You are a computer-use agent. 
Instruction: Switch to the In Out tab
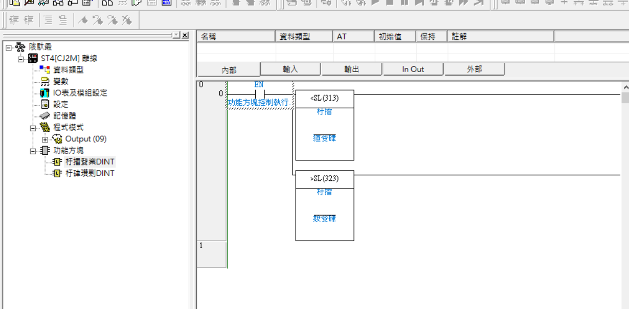413,69
